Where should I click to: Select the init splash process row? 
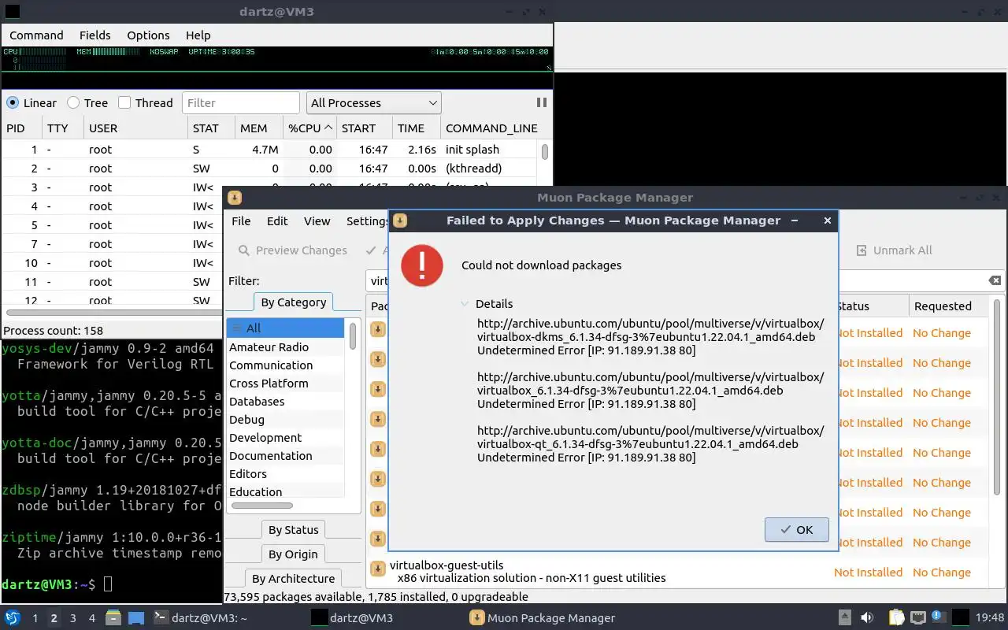(269, 150)
